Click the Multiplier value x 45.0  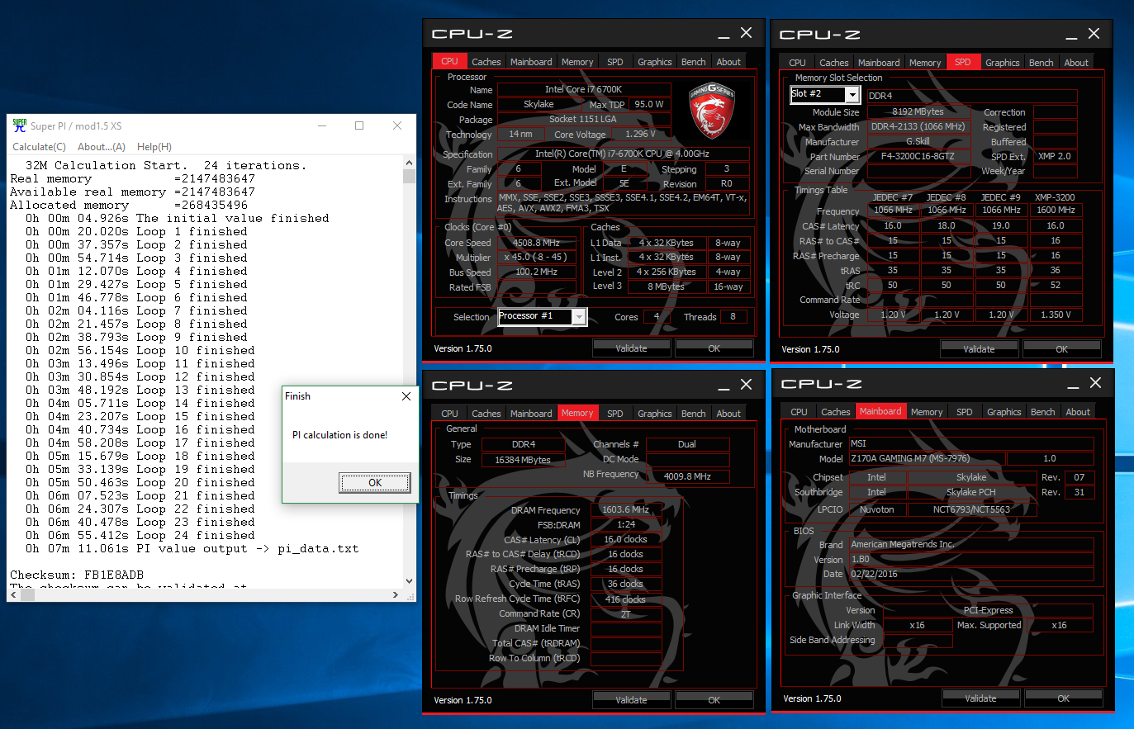click(537, 258)
